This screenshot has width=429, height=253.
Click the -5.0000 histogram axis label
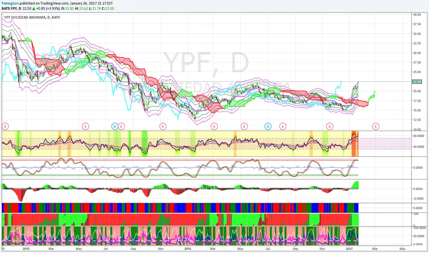pos(418,199)
